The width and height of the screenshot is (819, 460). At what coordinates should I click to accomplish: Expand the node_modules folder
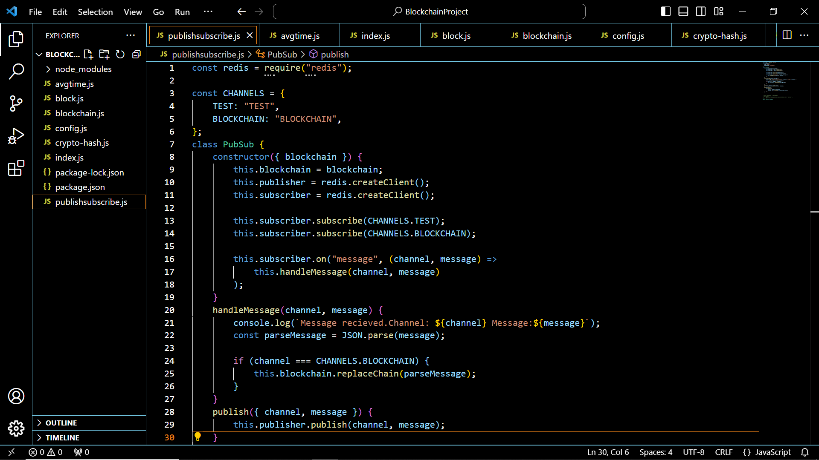coord(83,69)
